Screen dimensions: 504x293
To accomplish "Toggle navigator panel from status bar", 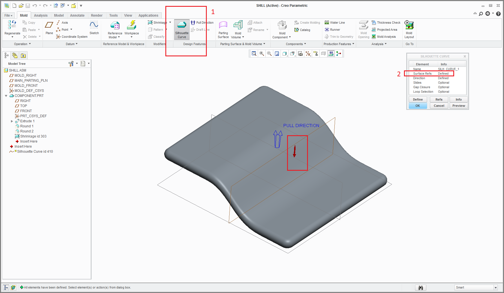I will (6, 287).
